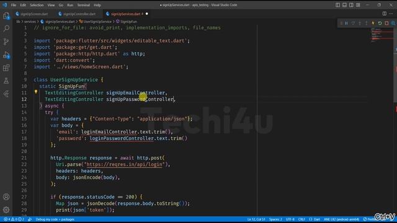Open the Go menu
This screenshot has width=397, height=223.
61,5
